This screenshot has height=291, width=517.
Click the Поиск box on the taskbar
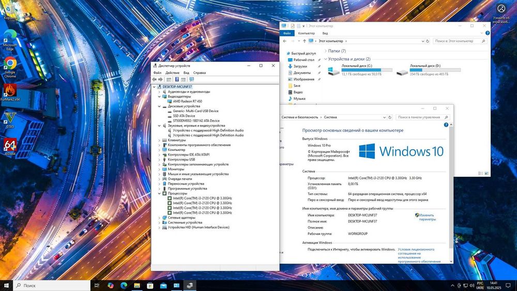51,285
